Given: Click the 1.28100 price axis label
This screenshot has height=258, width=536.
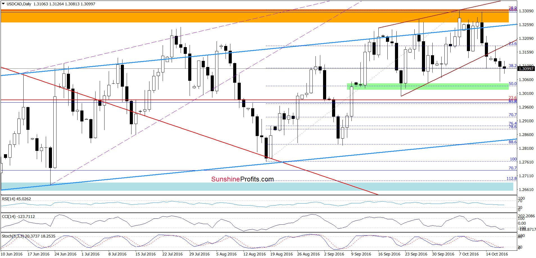Looking at the screenshot, I should point(526,148).
